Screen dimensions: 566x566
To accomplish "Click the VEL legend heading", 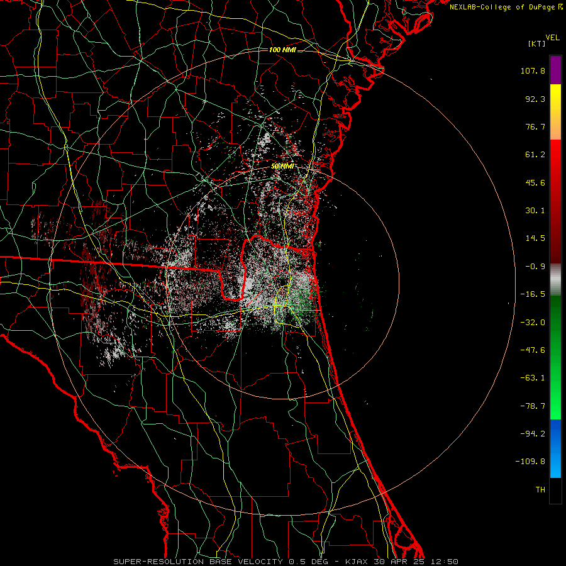I will pyautogui.click(x=552, y=38).
